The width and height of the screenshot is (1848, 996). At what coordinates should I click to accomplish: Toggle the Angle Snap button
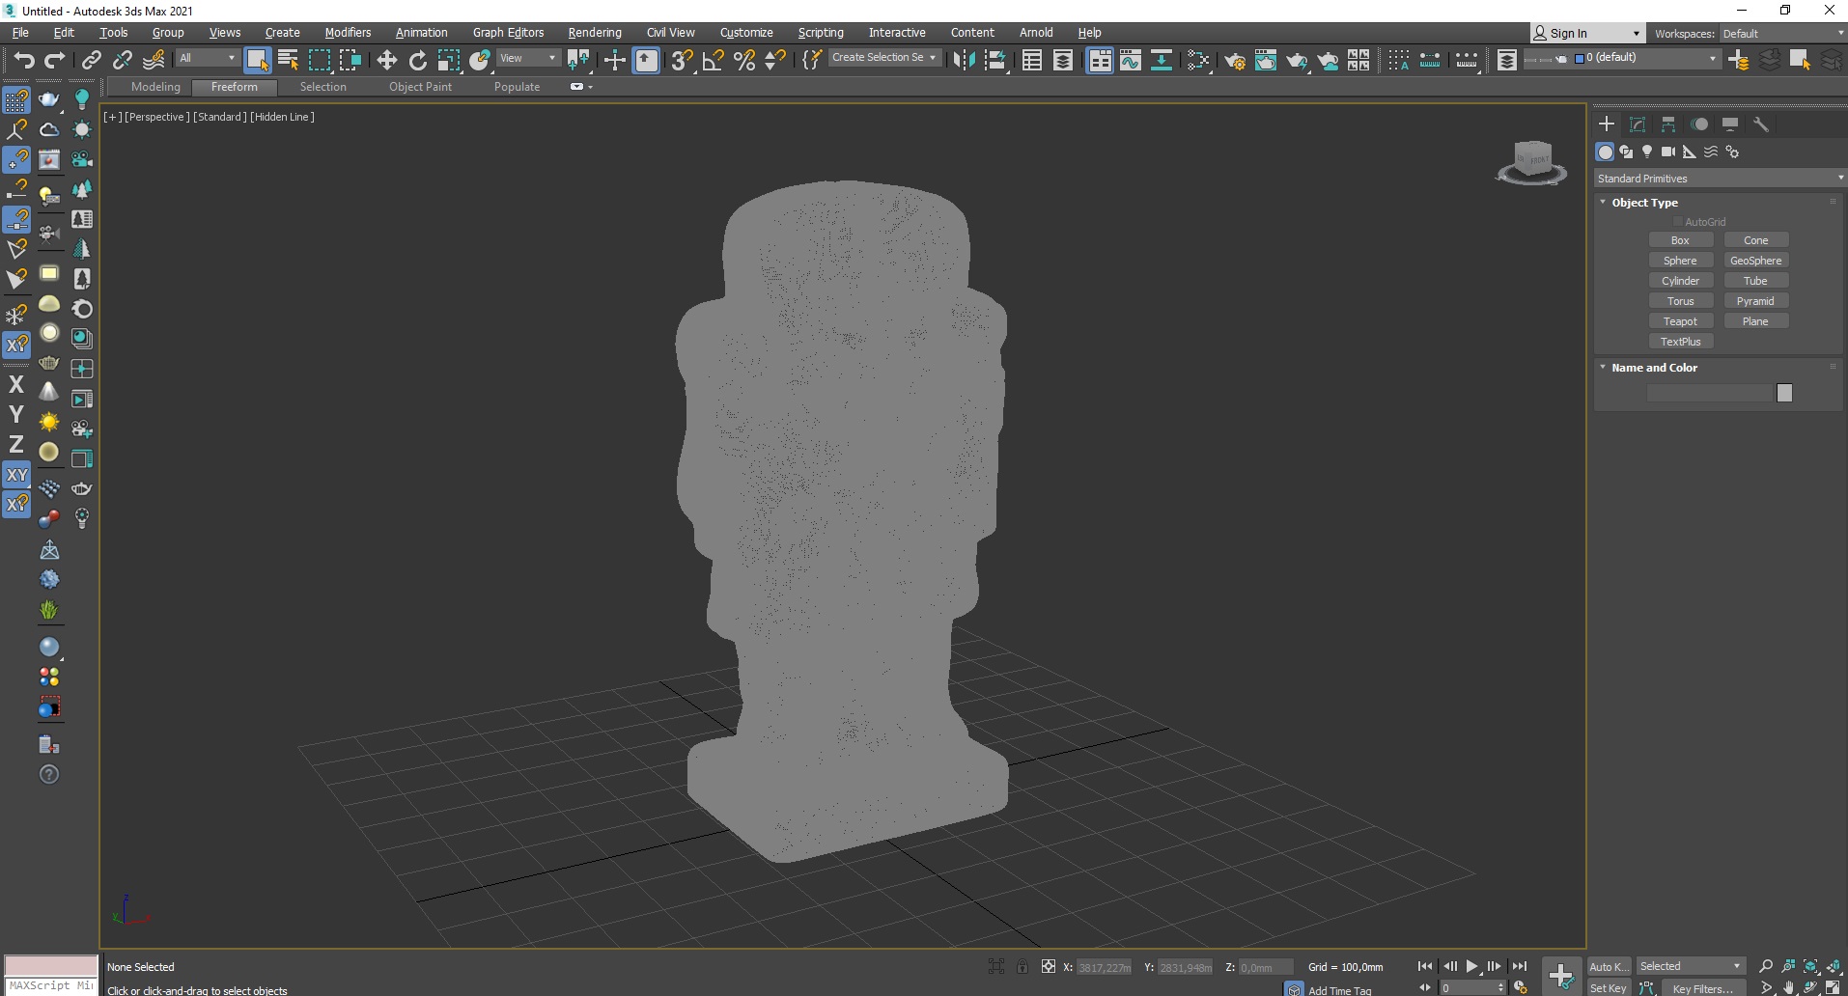tap(714, 60)
